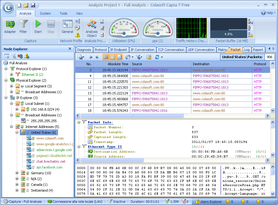Viewport: 278px width, 205px height.
Task: Collapse the United States (6) tree node
Action: click(x=17, y=133)
